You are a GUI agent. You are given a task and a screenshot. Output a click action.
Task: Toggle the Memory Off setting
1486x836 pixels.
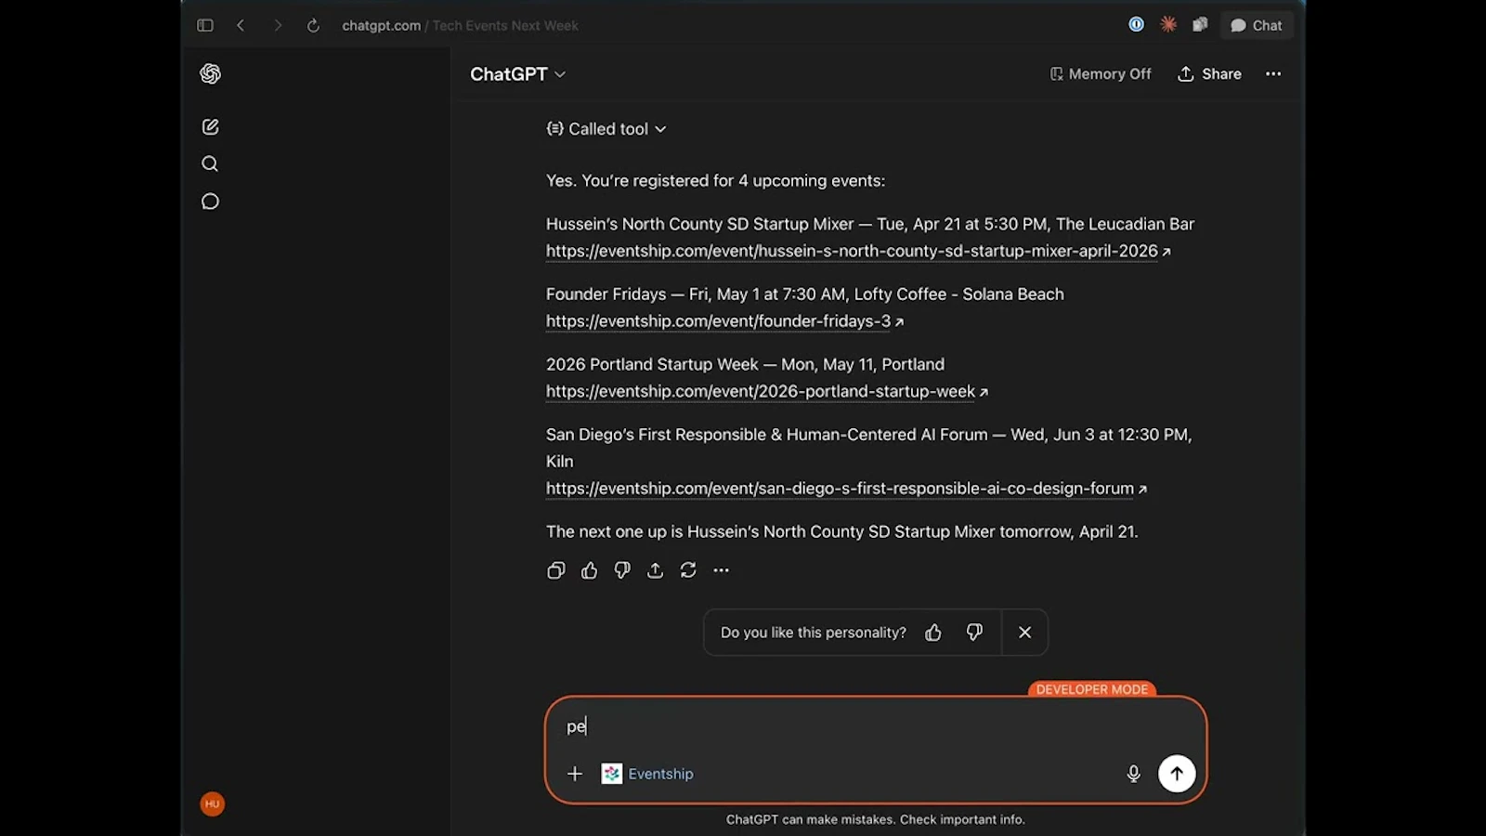pyautogui.click(x=1100, y=74)
